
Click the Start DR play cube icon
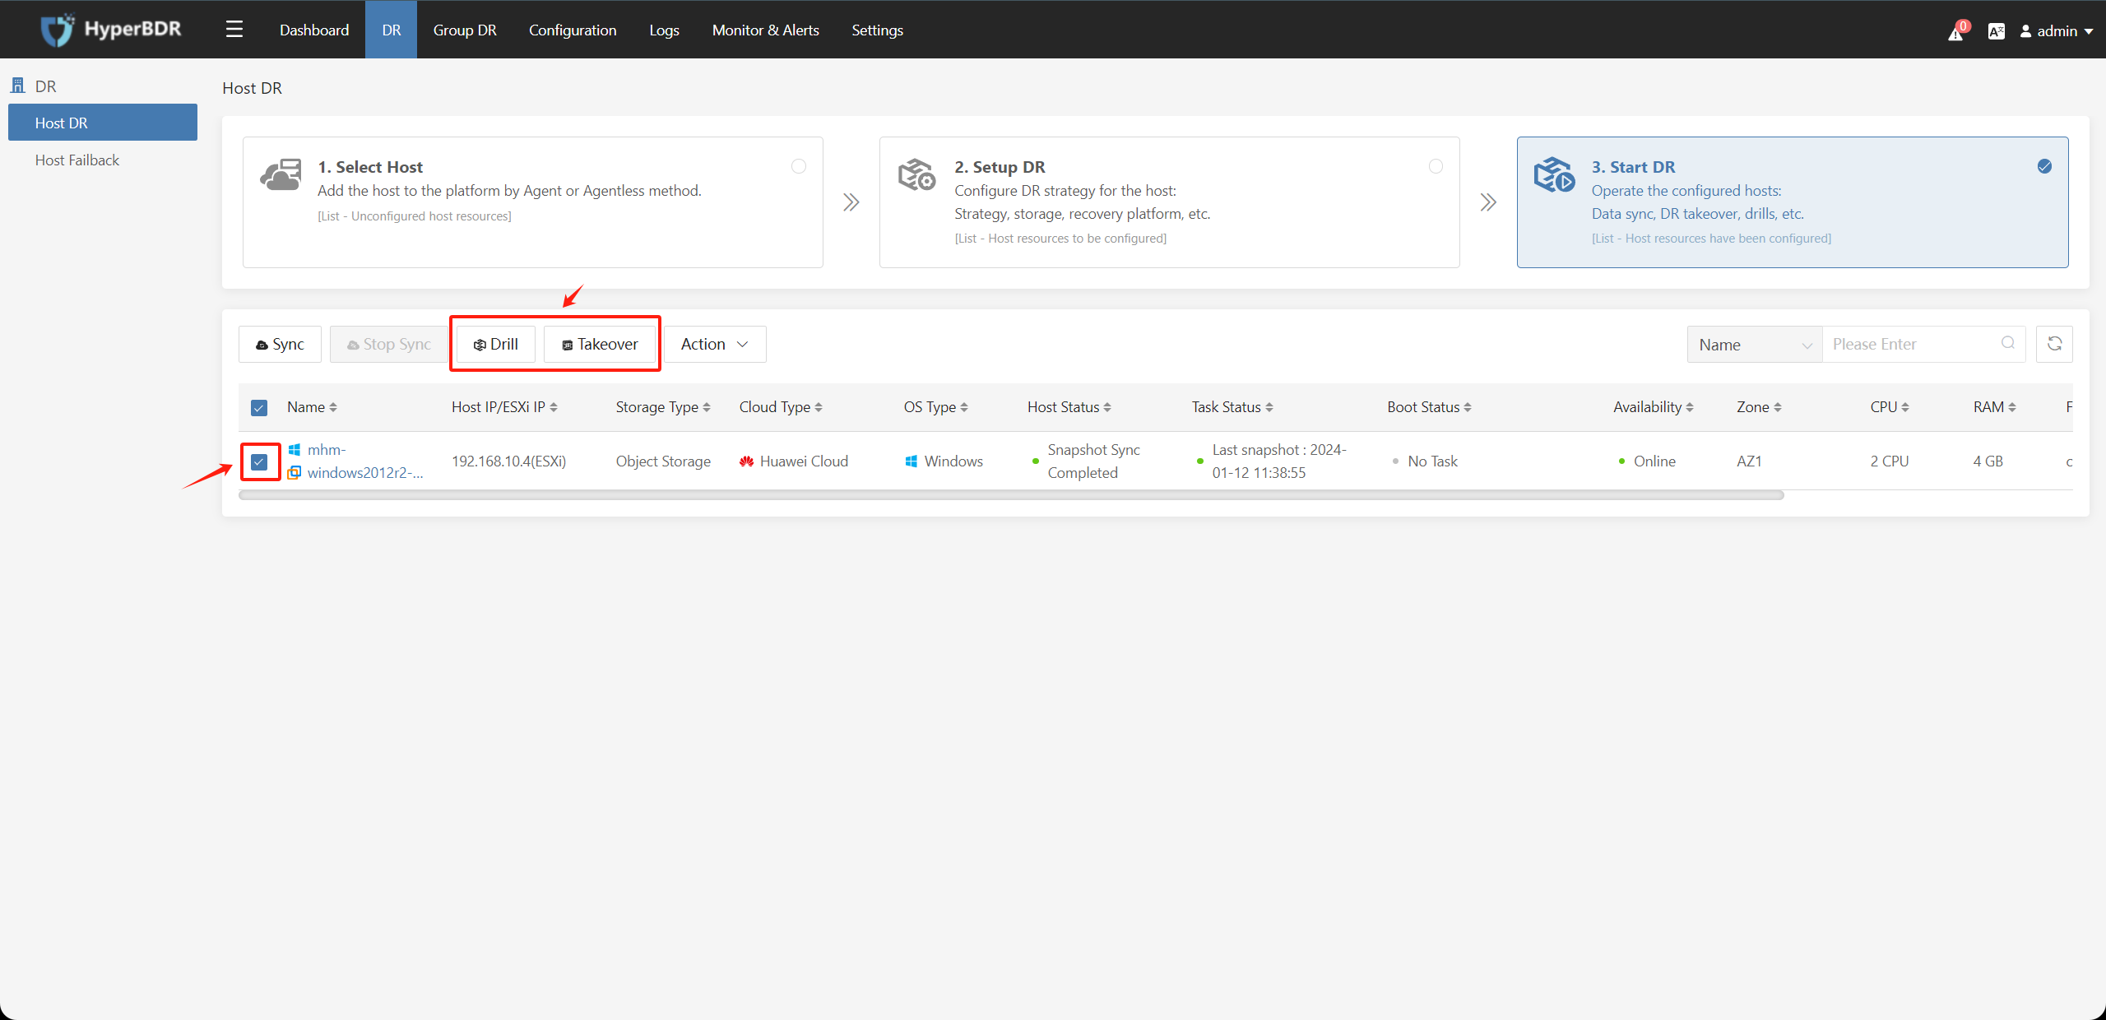1555,174
